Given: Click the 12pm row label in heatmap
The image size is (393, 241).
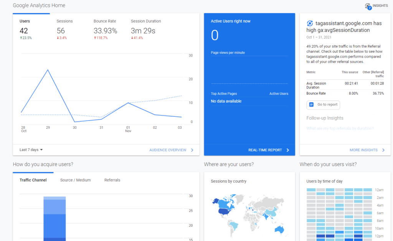Looking at the screenshot, I should pos(379,236).
